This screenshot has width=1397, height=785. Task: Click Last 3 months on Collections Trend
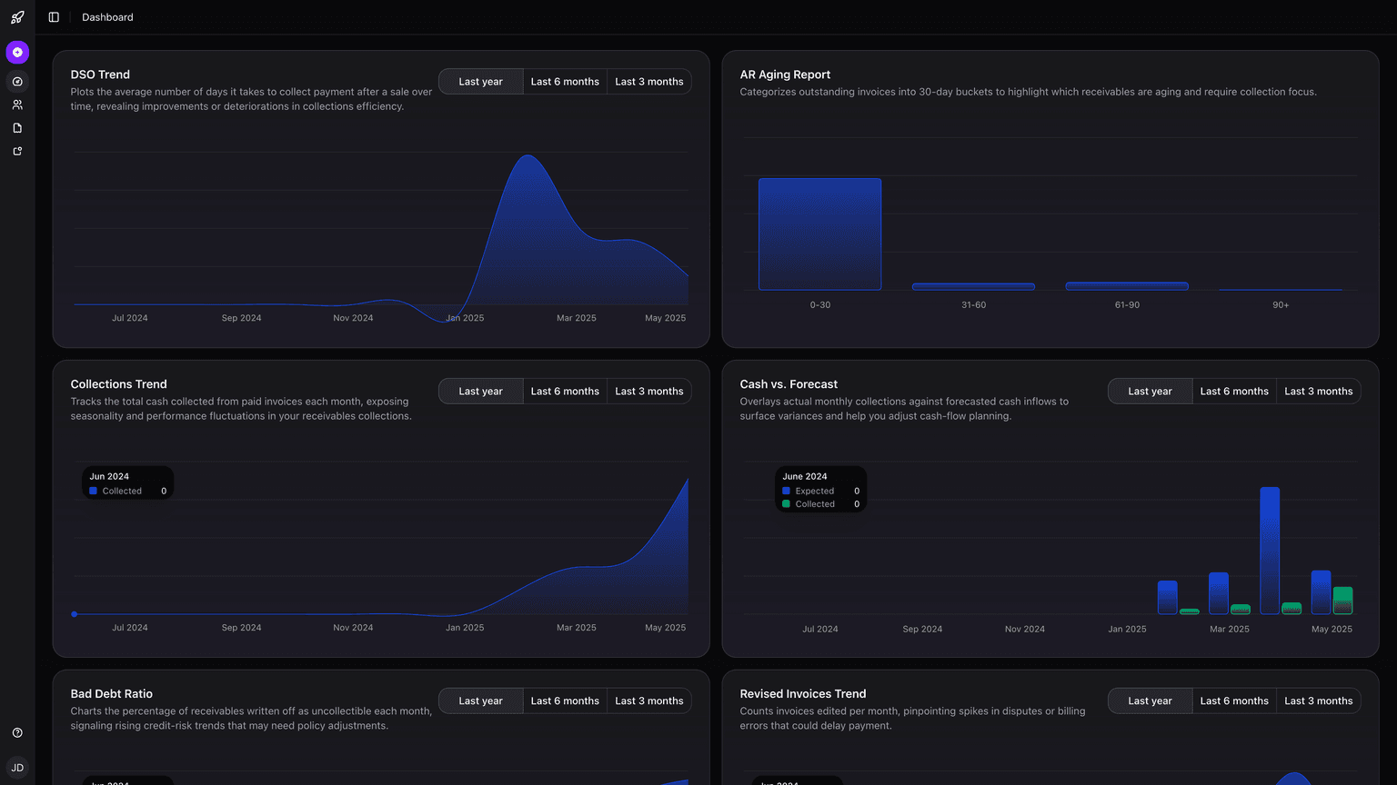point(649,391)
